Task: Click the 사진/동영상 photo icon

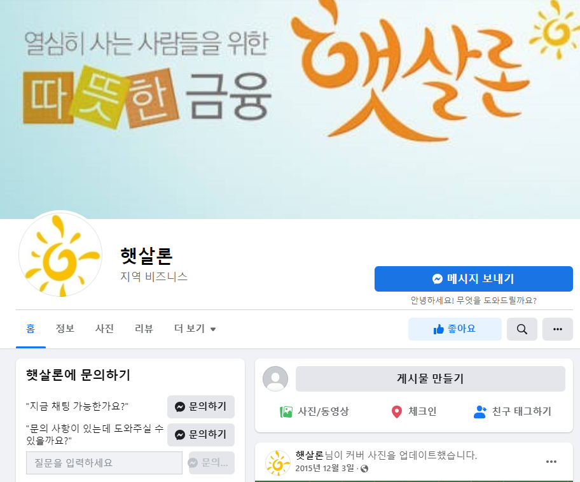Action: point(286,412)
